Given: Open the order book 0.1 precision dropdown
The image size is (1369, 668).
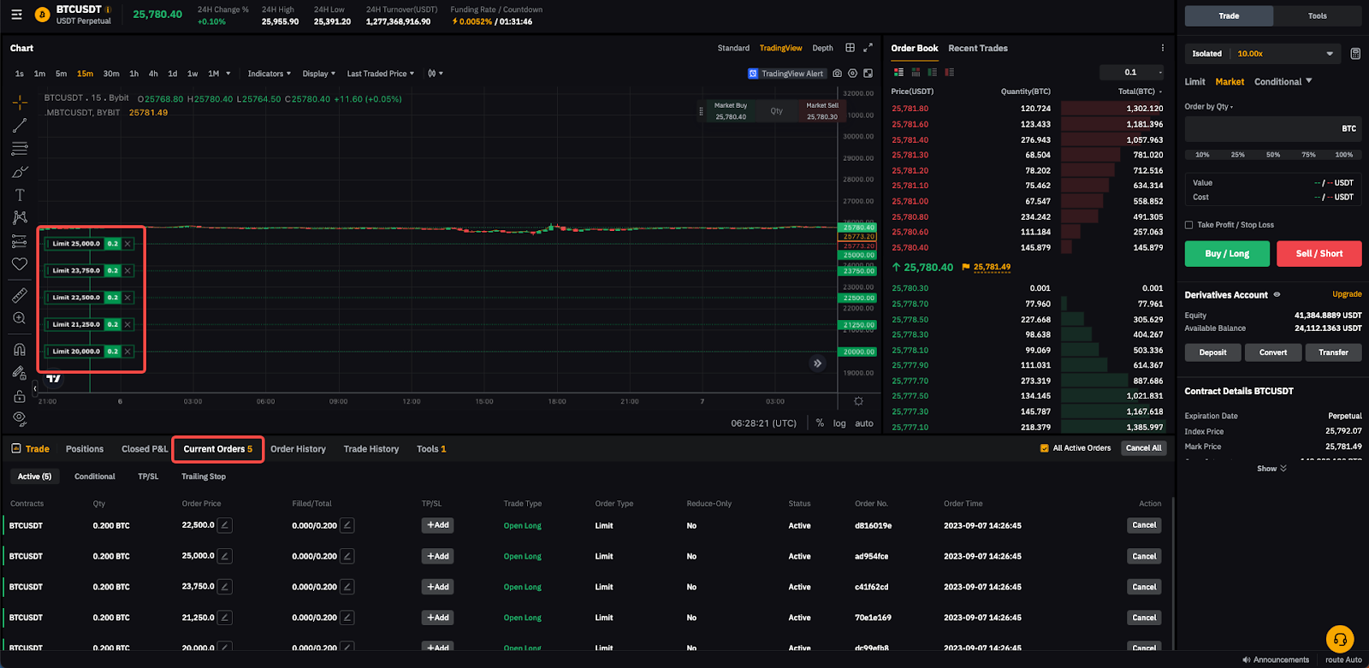Looking at the screenshot, I should (x=1132, y=73).
